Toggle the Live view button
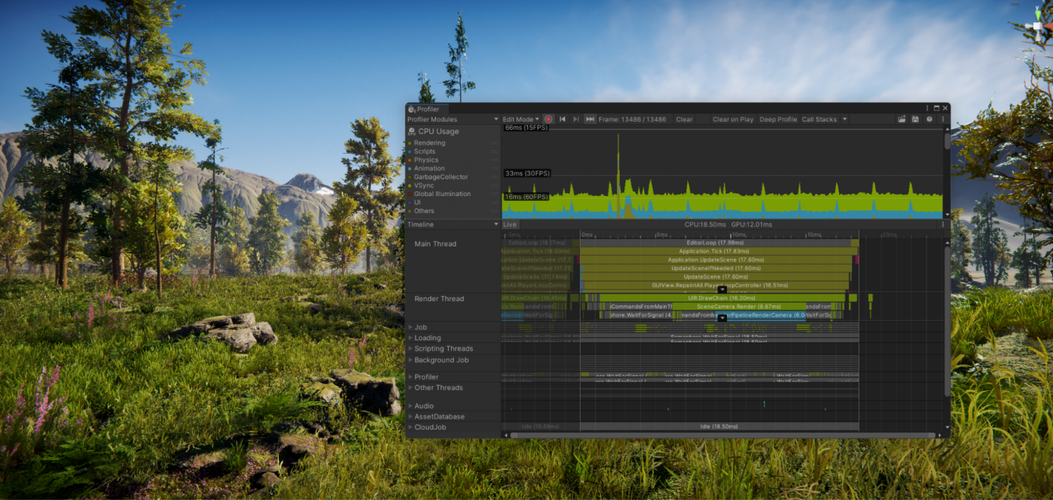Viewport: 1053px width, 500px height. click(x=510, y=224)
